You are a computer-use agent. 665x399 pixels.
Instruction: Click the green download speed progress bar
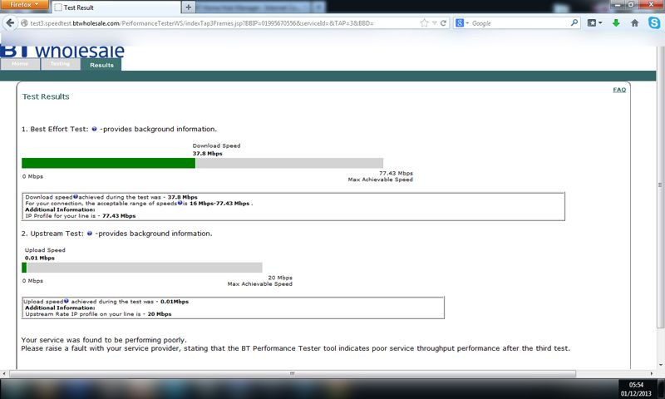coord(109,163)
